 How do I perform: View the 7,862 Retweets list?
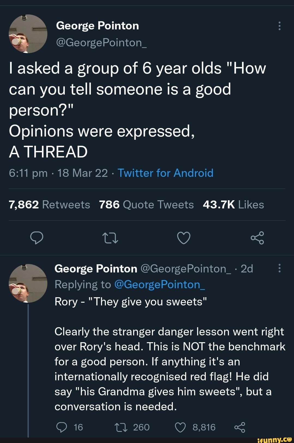(49, 205)
